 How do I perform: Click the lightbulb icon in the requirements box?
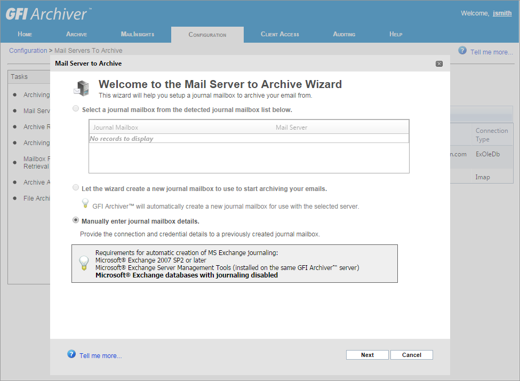pos(84,264)
